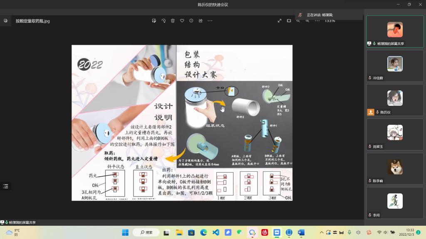The width and height of the screenshot is (426, 239).
Task: Click the edit image icon in viewer toolbar
Action: pos(154,21)
